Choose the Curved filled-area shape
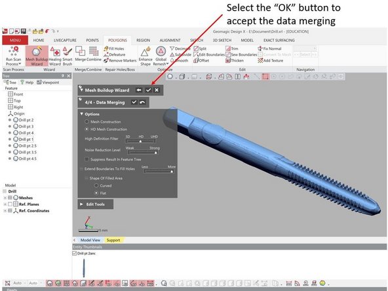This screenshot has height=291, width=388. [96, 185]
